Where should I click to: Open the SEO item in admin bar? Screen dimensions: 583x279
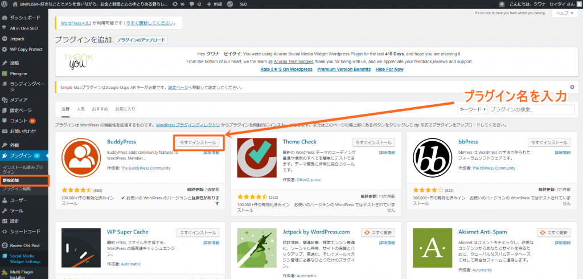(244, 4)
